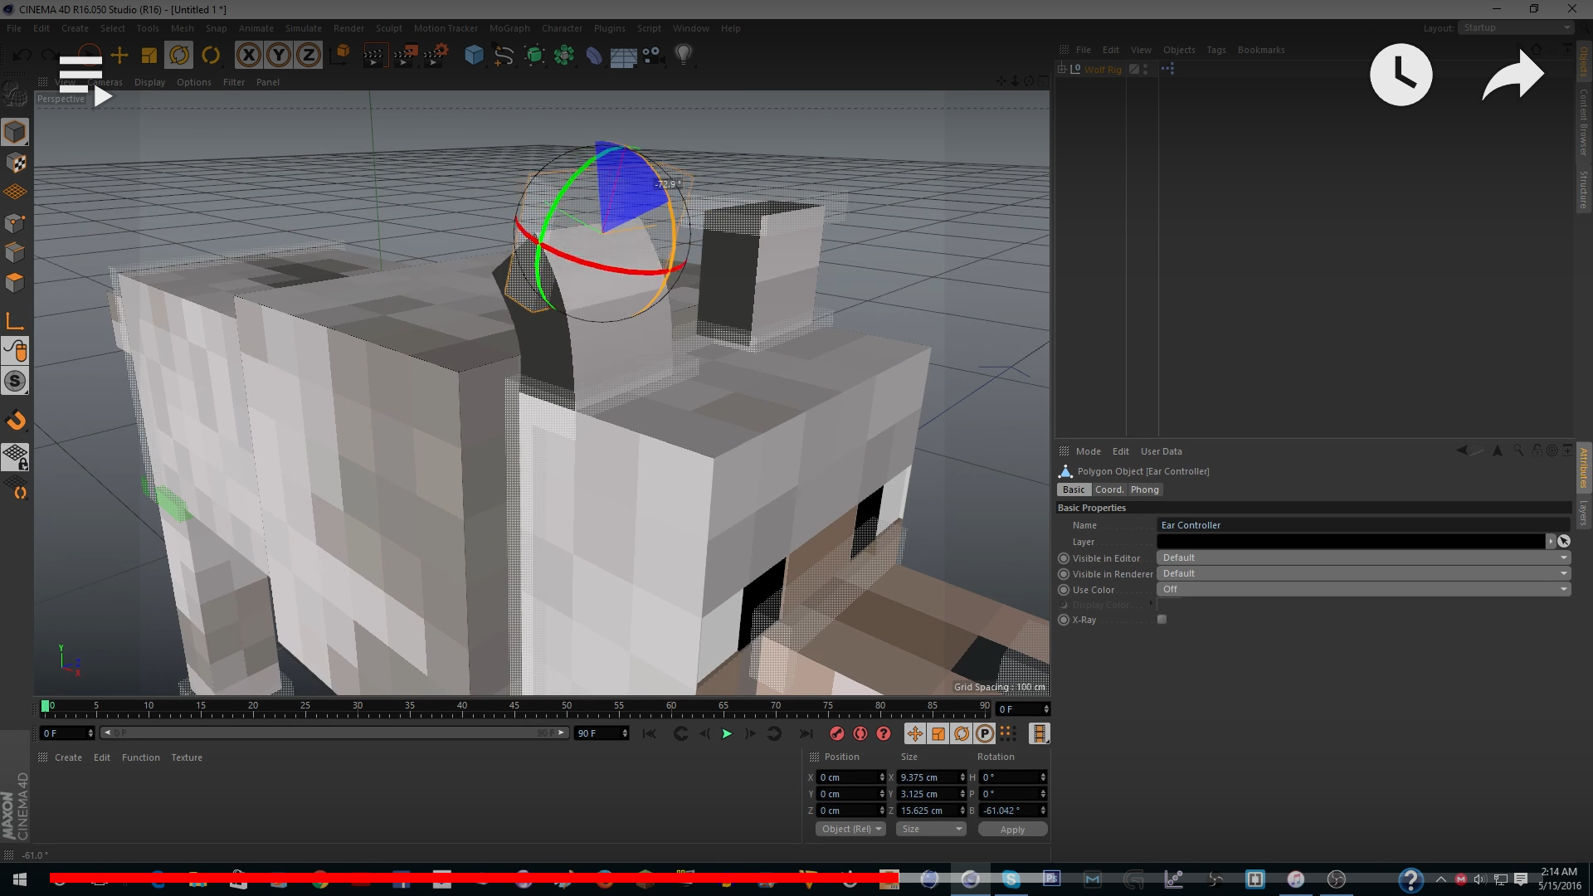Viewport: 1593px width, 896px height.
Task: Click Locked Workplane icon
Action: coord(15,457)
